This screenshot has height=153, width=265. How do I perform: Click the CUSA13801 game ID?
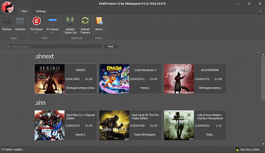73,79
